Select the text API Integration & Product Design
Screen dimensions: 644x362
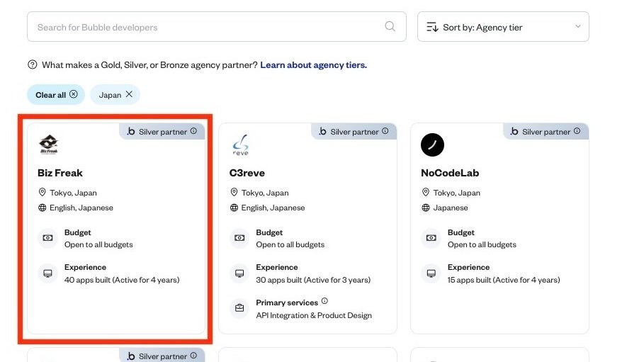(314, 315)
